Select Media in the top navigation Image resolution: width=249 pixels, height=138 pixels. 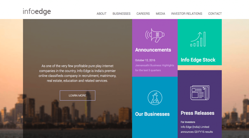tap(160, 14)
